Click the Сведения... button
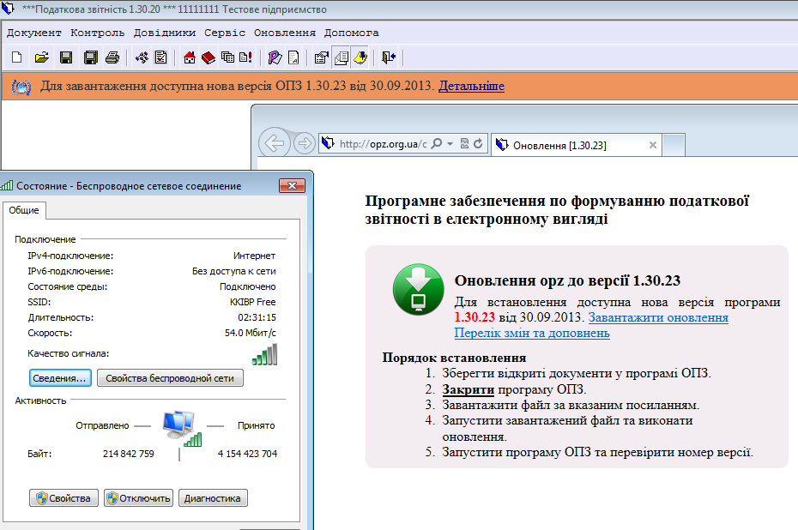This screenshot has height=530, width=798. click(59, 378)
